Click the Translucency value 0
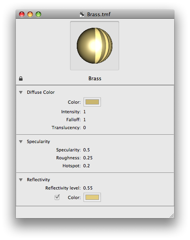The width and height of the screenshot is (190, 240). tap(84, 128)
